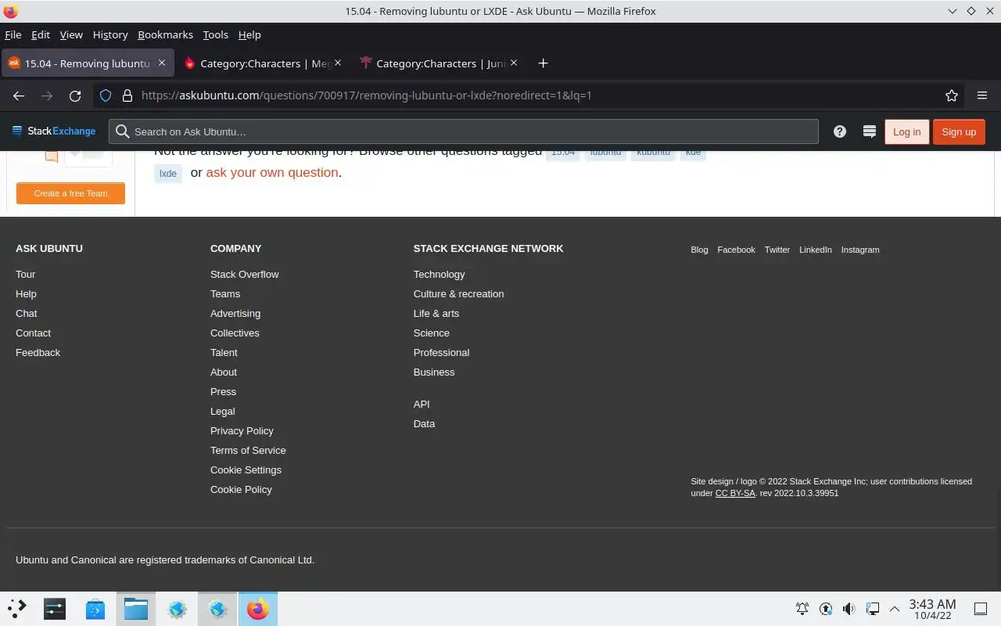The image size is (1001, 626).
Task: Open the Twitter footer link
Action: [x=777, y=250]
